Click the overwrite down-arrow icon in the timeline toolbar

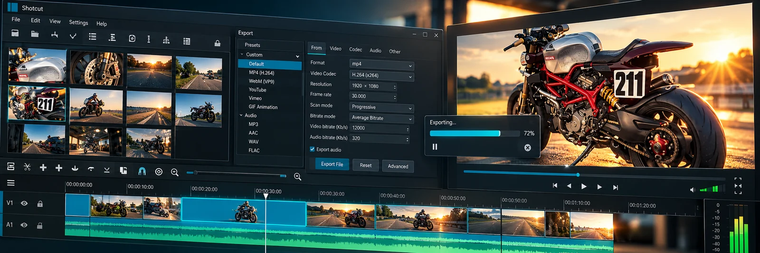[x=75, y=169]
